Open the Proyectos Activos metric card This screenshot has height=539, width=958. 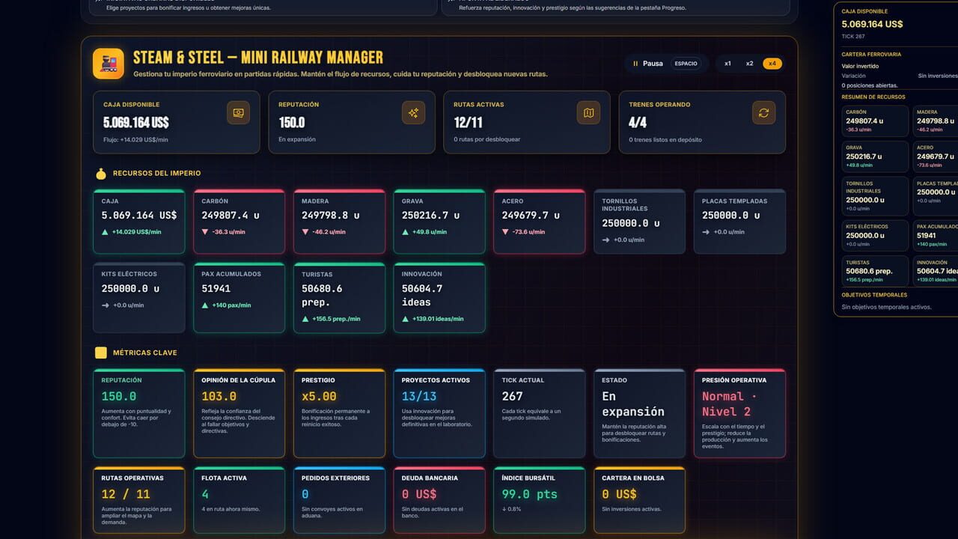[439, 413]
